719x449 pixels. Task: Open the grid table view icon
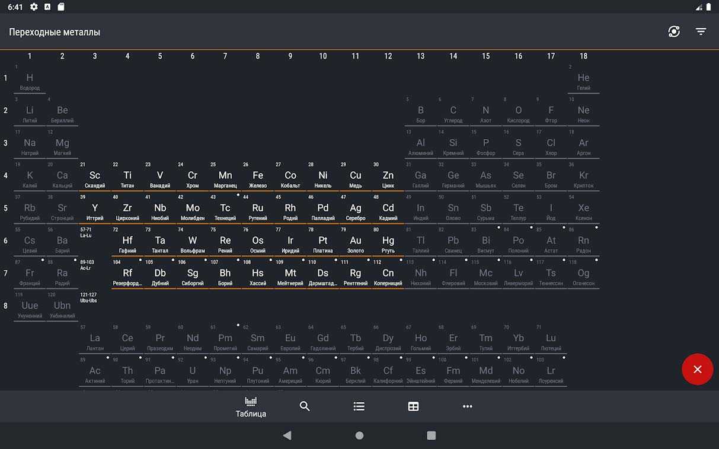coord(413,406)
